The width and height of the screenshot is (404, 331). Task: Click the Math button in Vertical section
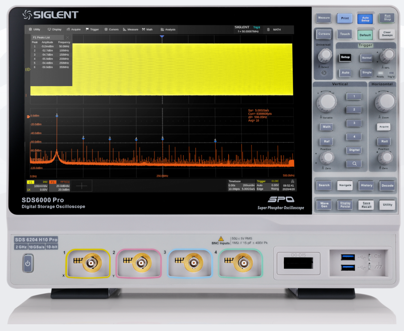(326, 127)
